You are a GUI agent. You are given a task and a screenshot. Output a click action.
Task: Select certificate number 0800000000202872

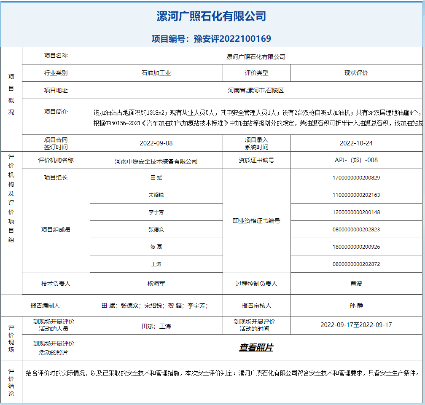tap(356, 264)
